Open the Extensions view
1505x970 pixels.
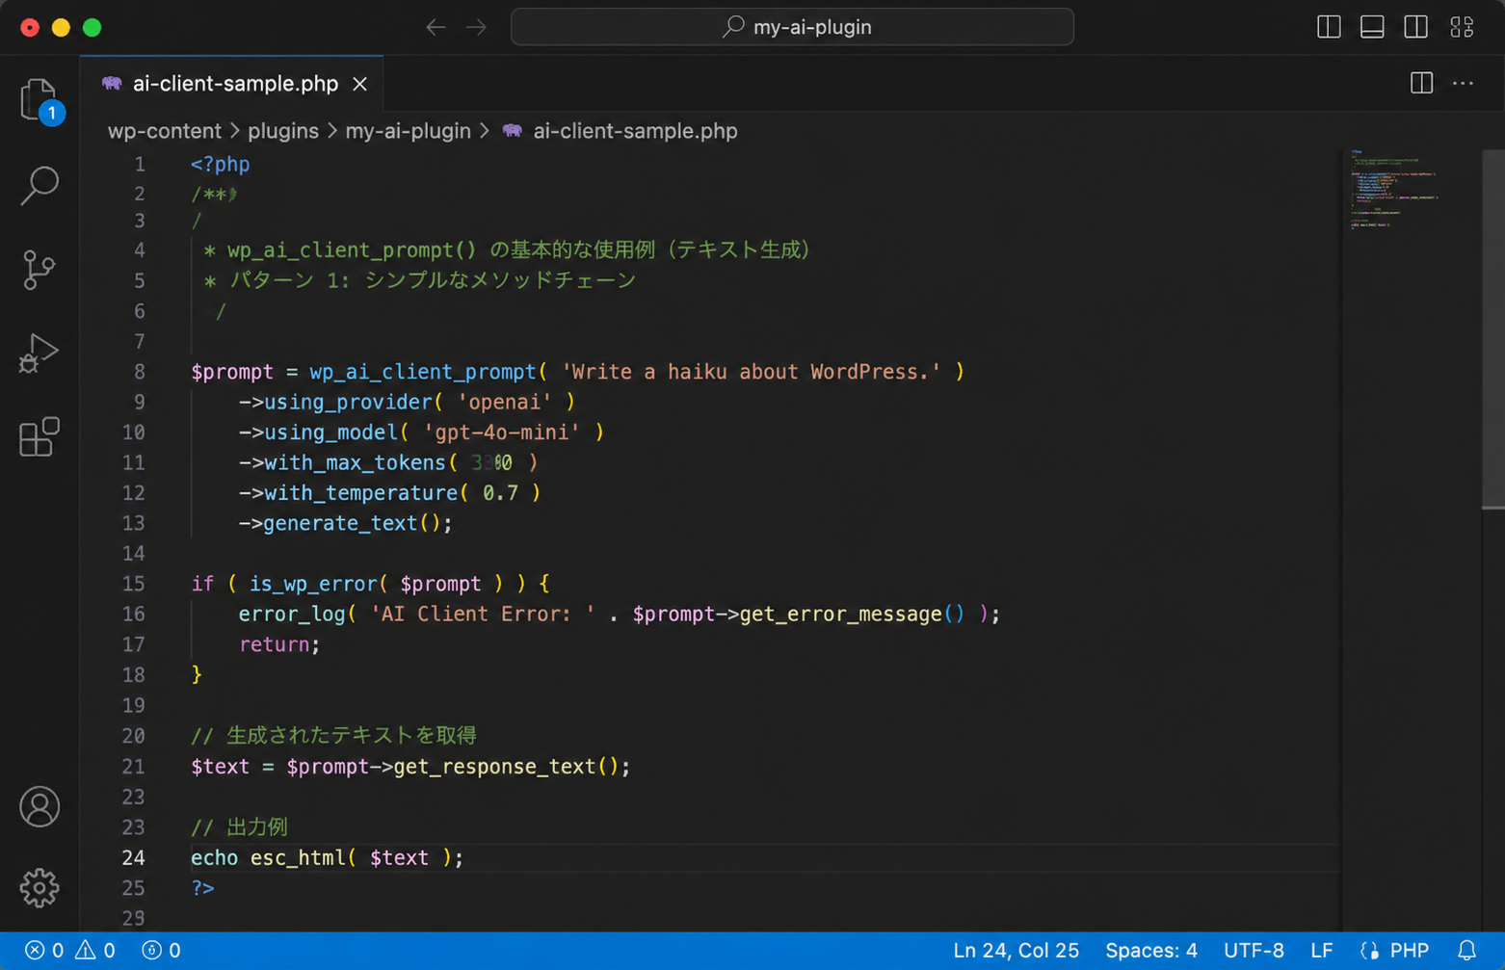pos(40,437)
